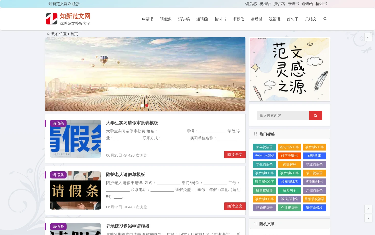Select tag 结婚祝福语
Viewport: 375px width, 235px height.
pyautogui.click(x=264, y=208)
